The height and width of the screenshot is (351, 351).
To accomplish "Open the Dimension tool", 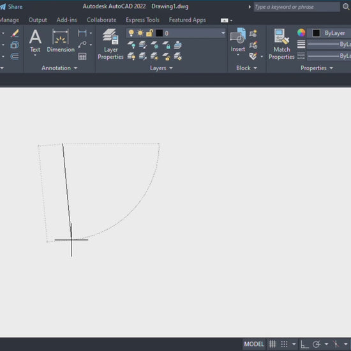I will (61, 41).
